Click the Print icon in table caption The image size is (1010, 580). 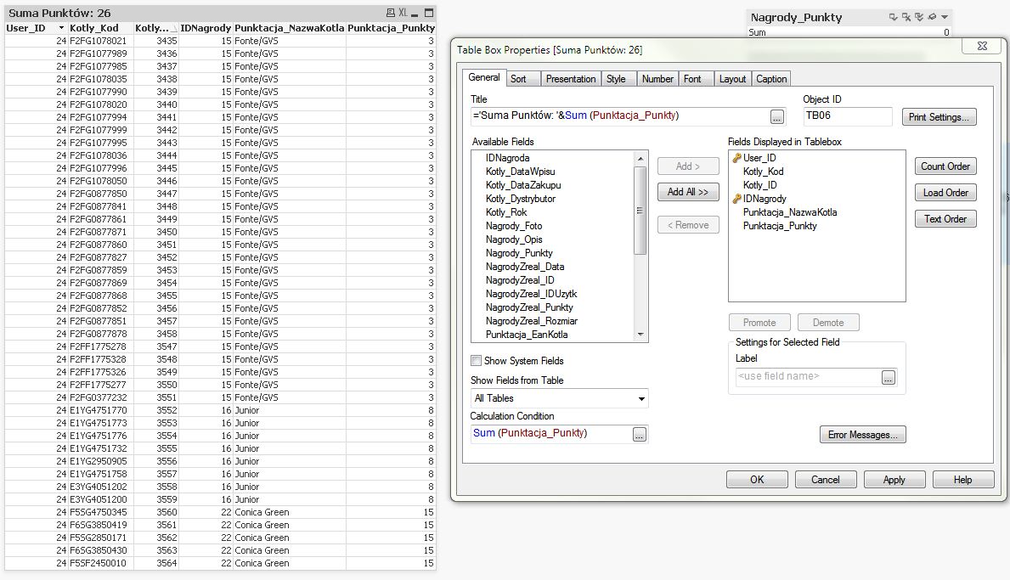(x=390, y=14)
